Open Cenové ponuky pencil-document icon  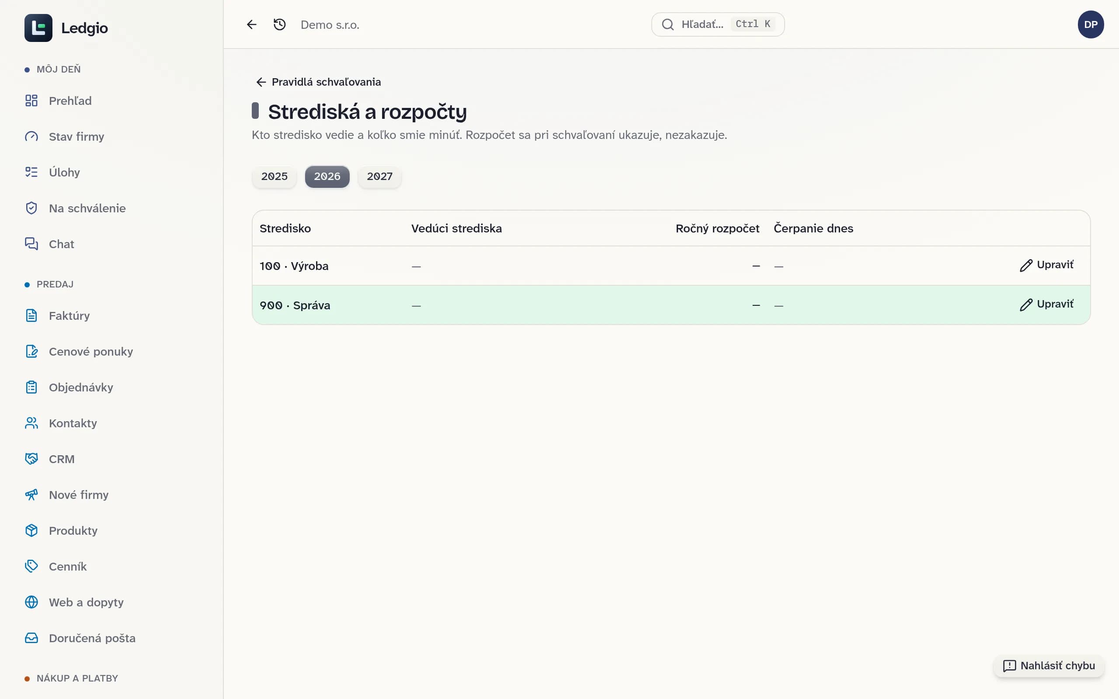(x=31, y=351)
